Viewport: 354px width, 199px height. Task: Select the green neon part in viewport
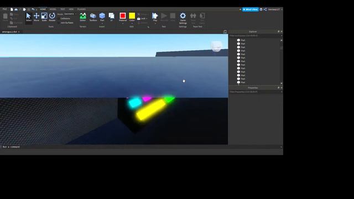[x=169, y=99]
